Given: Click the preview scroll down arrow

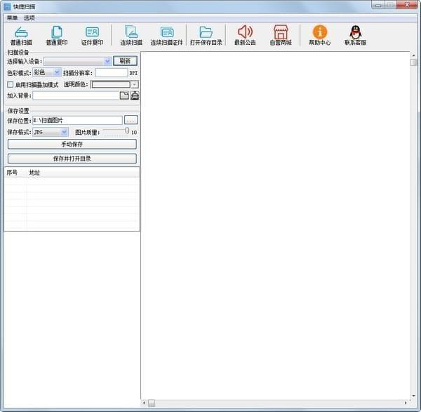Looking at the screenshot, I should point(413,396).
